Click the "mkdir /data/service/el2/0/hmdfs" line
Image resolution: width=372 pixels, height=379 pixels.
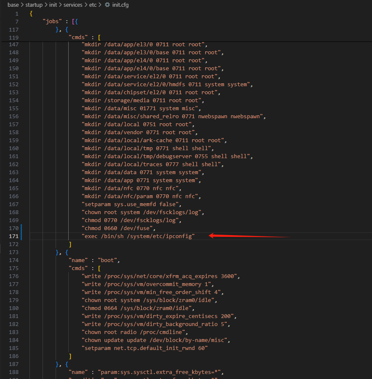167,85
